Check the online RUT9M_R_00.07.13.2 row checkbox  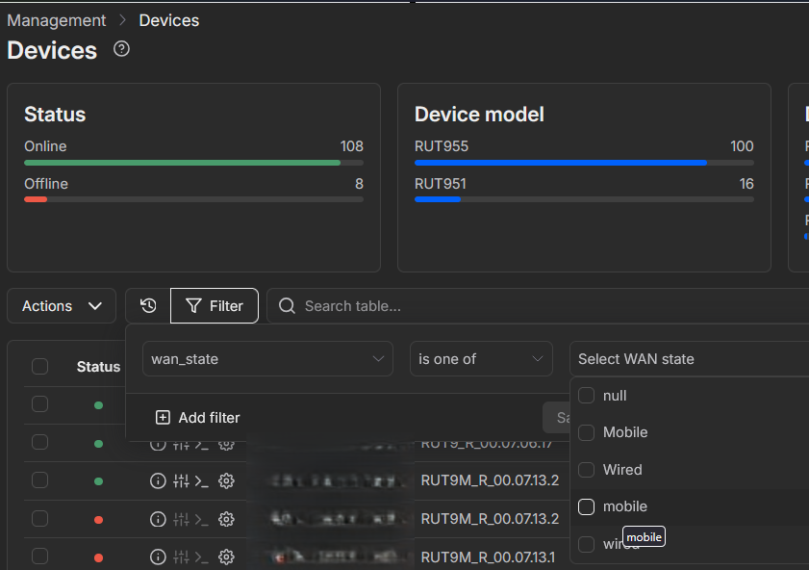(x=39, y=480)
